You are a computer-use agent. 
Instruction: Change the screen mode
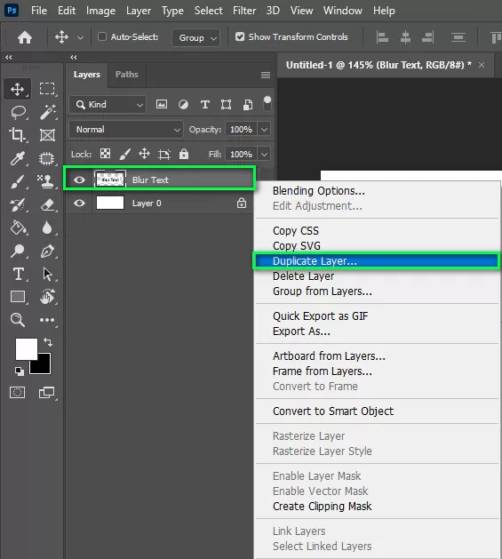(47, 393)
